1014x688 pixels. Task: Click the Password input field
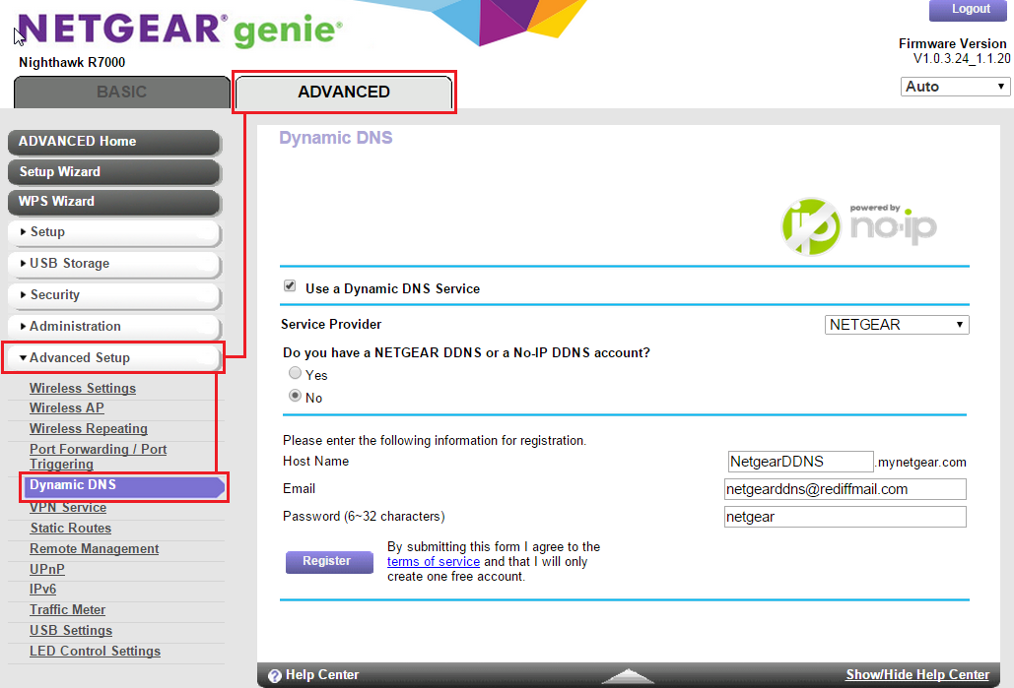(845, 517)
